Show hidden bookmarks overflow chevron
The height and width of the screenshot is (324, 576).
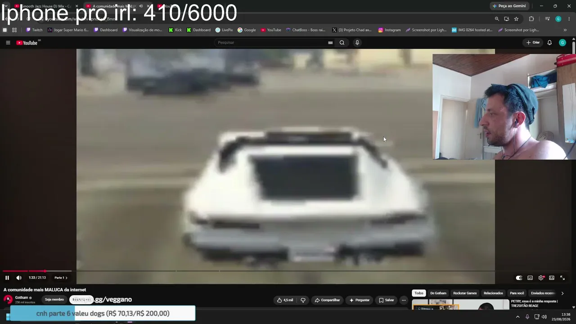[565, 30]
